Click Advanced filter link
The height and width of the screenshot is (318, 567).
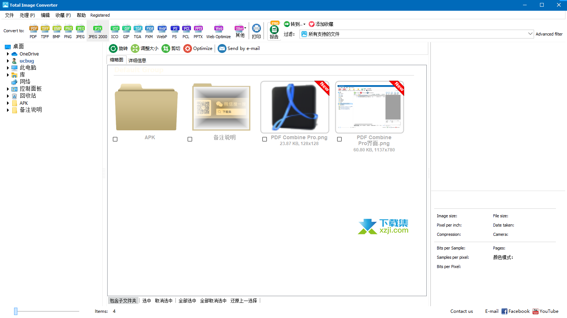(x=549, y=34)
